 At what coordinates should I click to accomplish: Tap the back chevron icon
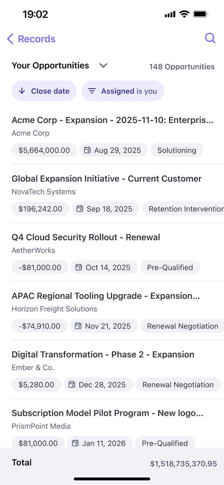10,39
